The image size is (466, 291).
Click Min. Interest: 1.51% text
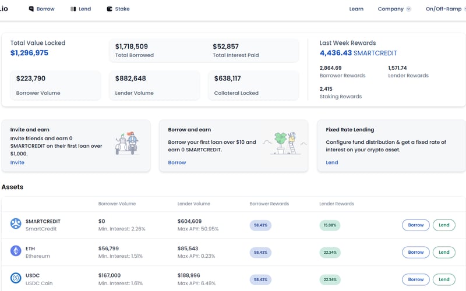point(121,256)
